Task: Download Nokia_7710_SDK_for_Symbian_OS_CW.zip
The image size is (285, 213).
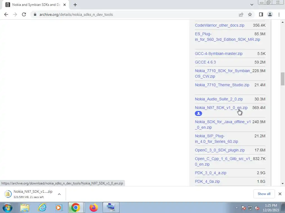Action: tap(223, 73)
